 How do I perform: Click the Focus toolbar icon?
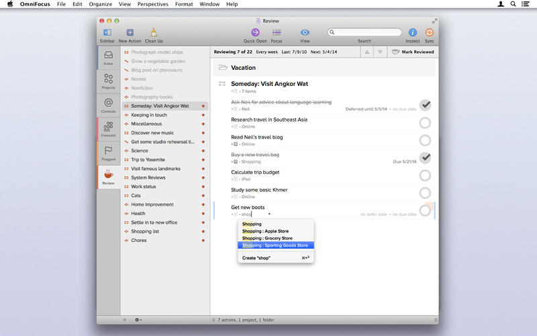[x=277, y=32]
